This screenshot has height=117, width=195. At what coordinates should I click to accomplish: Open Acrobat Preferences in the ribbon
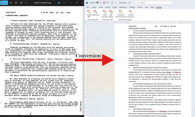click(x=96, y=13)
